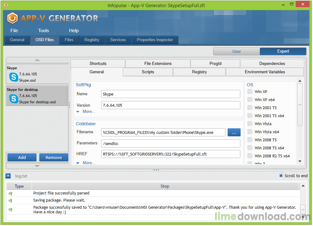
Task: Select the Skype.osd entry icon
Action: (14, 77)
